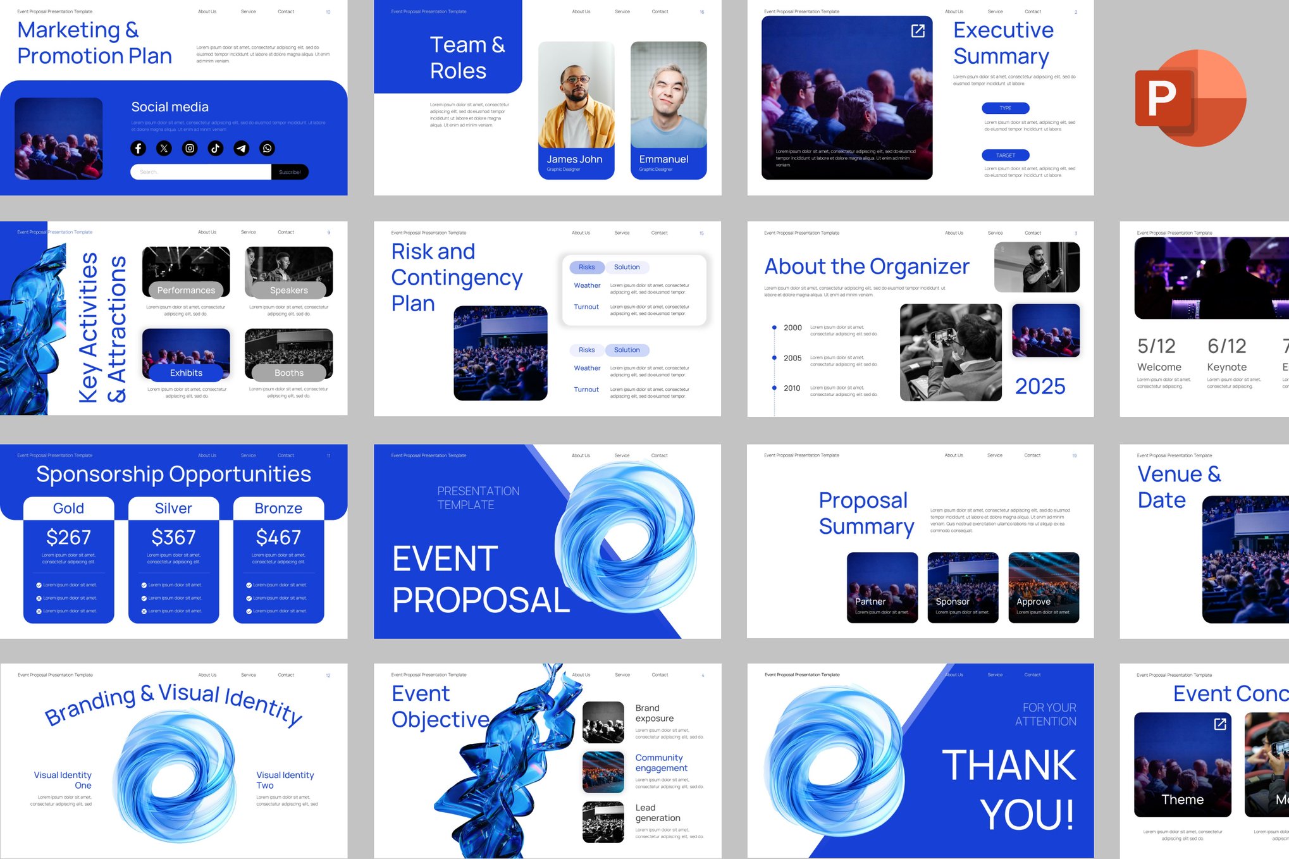
Task: Click the TYPE pill on Executive Summary
Action: 1006,108
